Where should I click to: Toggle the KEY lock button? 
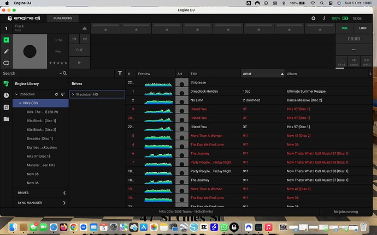point(341,62)
